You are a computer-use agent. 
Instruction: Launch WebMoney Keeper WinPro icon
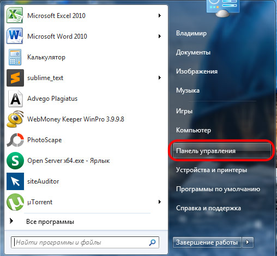tap(15, 119)
